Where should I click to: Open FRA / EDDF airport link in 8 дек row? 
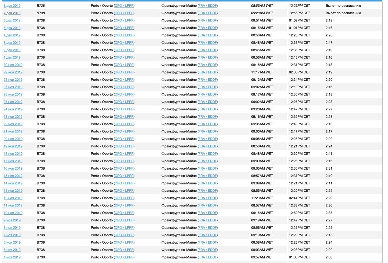point(208,6)
